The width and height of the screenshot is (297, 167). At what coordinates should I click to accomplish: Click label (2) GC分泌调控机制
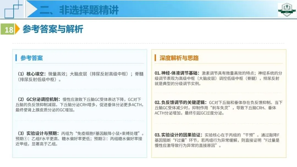click(x=39, y=99)
